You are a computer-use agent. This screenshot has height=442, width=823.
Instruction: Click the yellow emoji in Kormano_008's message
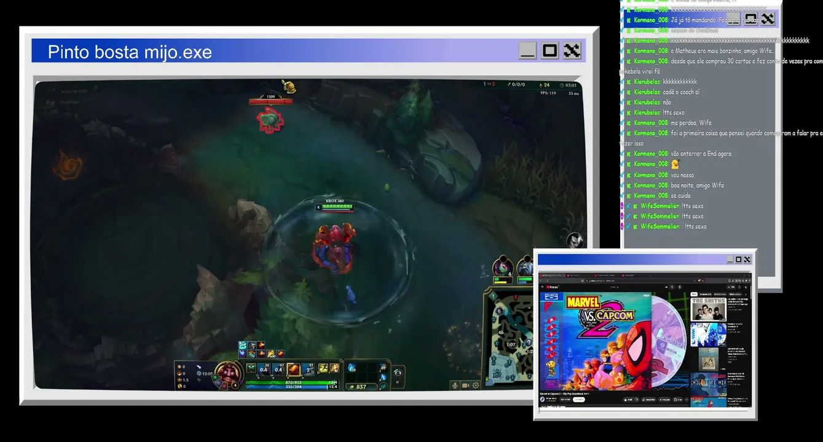675,165
